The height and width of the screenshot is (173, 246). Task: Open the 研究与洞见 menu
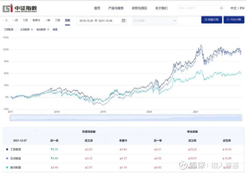(139, 8)
